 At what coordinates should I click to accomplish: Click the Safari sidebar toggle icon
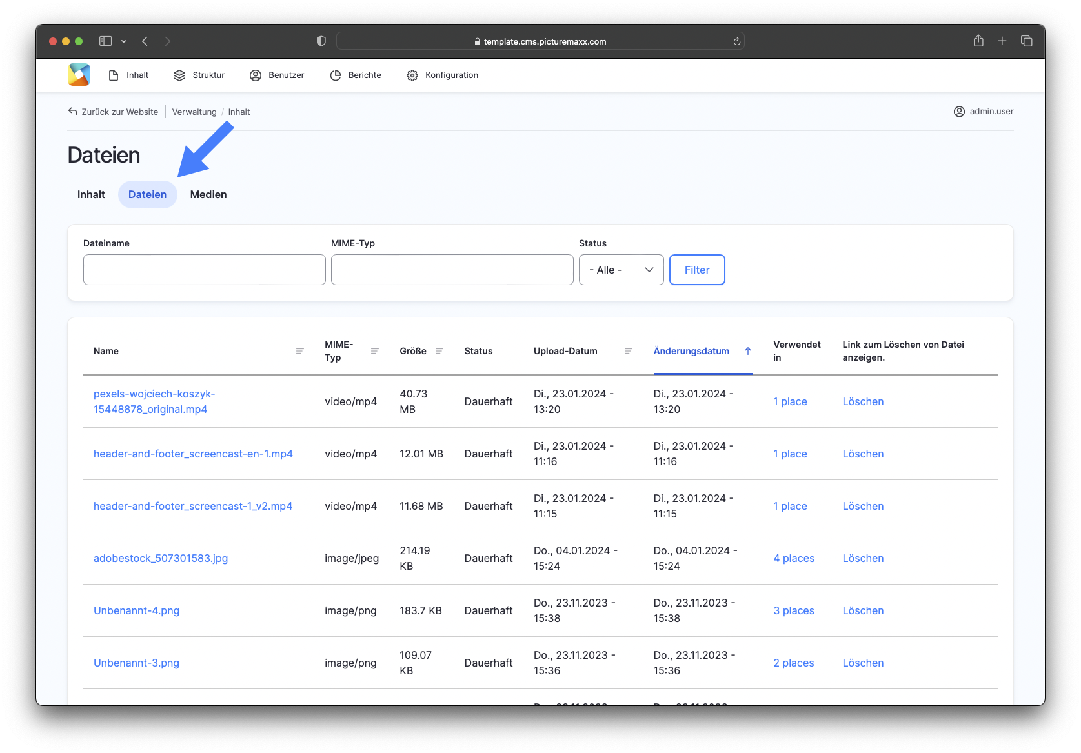click(x=105, y=41)
